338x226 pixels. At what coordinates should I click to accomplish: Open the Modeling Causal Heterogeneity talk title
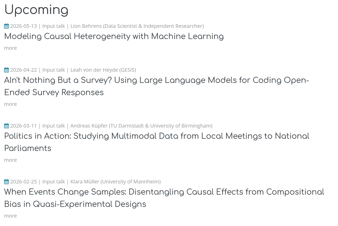pos(114,36)
